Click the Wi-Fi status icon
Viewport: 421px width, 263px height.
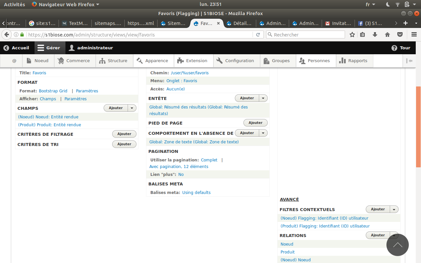(397, 4)
